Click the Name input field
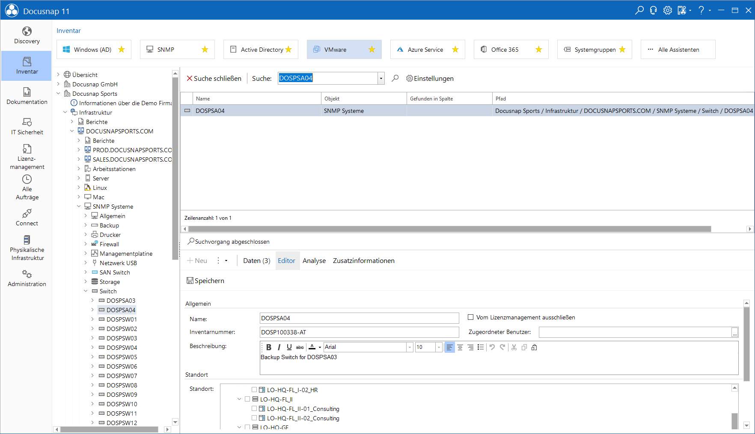Image resolution: width=755 pixels, height=434 pixels. tap(359, 318)
